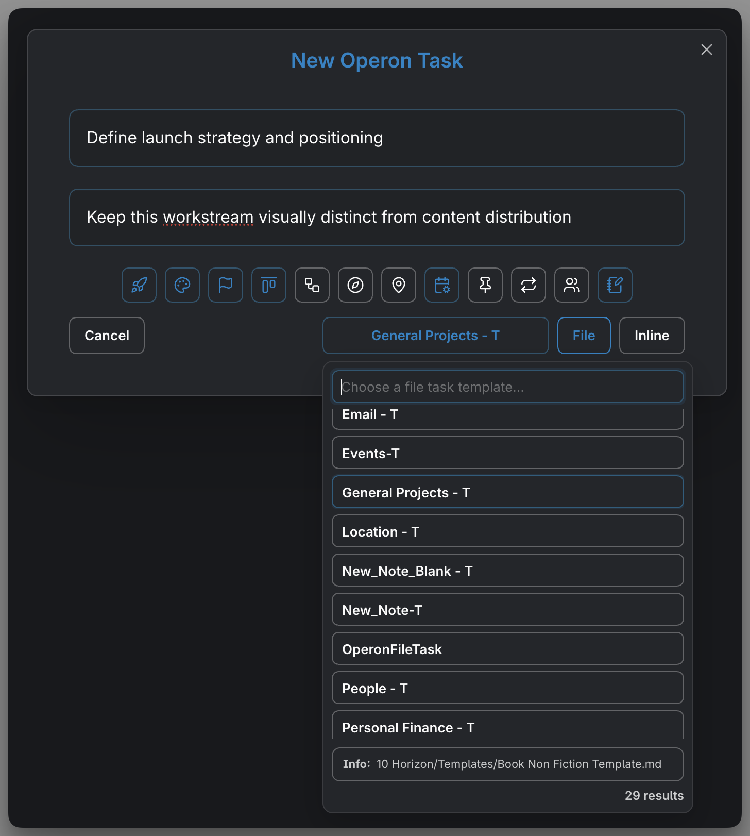The width and height of the screenshot is (750, 836).
Task: Click the flag priority icon
Action: pos(226,285)
